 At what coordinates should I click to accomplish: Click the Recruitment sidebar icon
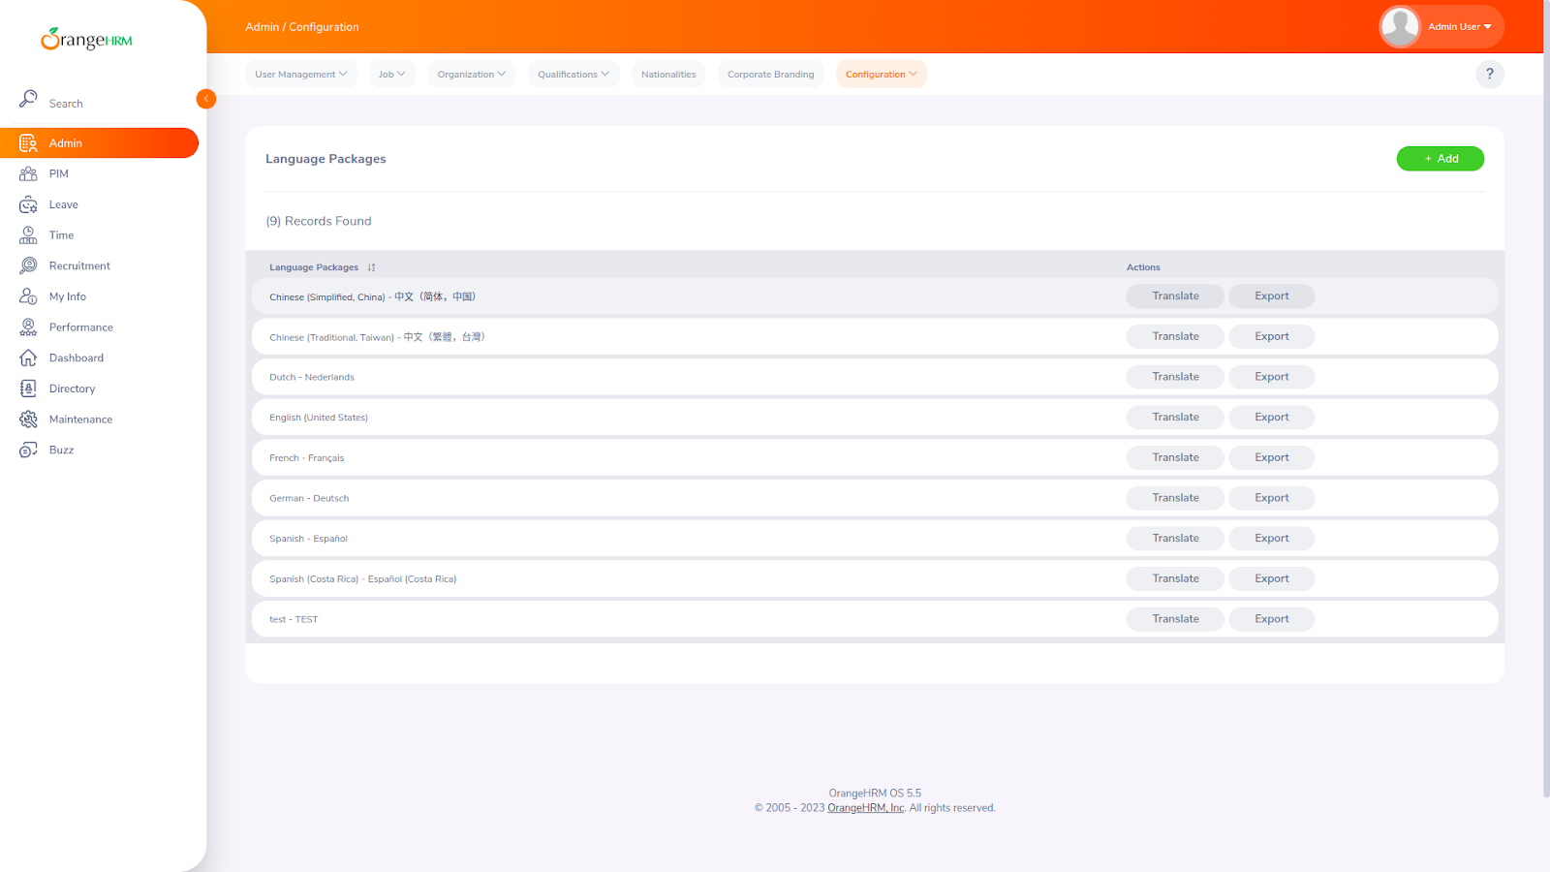28,265
